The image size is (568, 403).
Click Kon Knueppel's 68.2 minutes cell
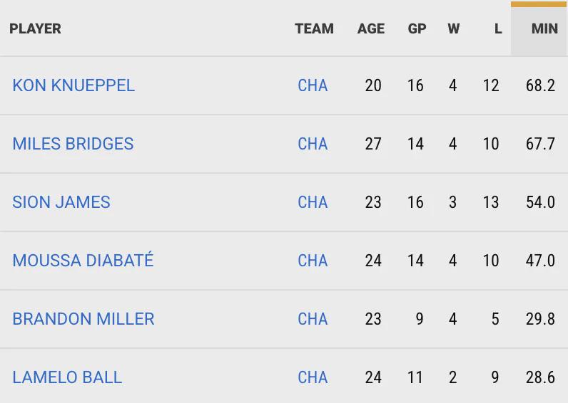pos(540,85)
